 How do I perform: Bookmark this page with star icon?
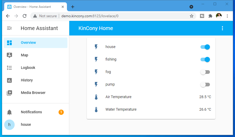pyautogui.click(x=192, y=16)
